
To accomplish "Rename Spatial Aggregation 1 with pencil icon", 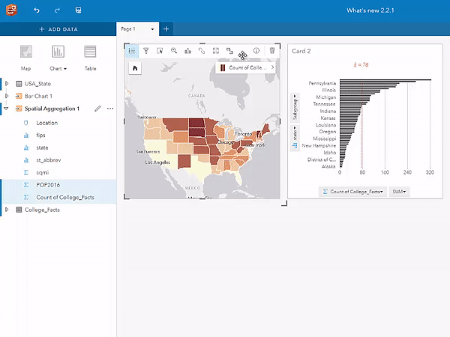I will (97, 109).
